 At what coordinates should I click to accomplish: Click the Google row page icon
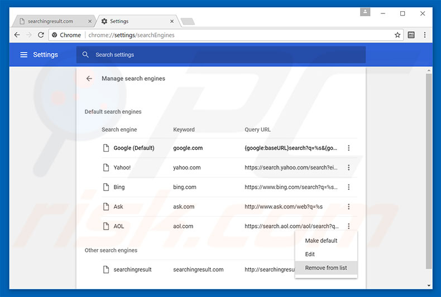tap(106, 148)
